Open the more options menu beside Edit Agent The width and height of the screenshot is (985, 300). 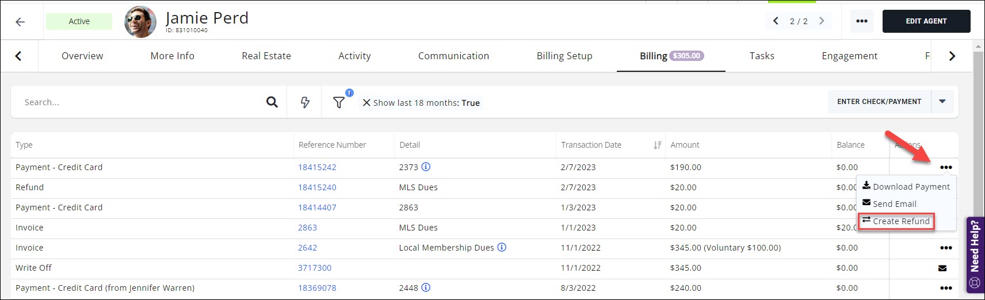(861, 21)
